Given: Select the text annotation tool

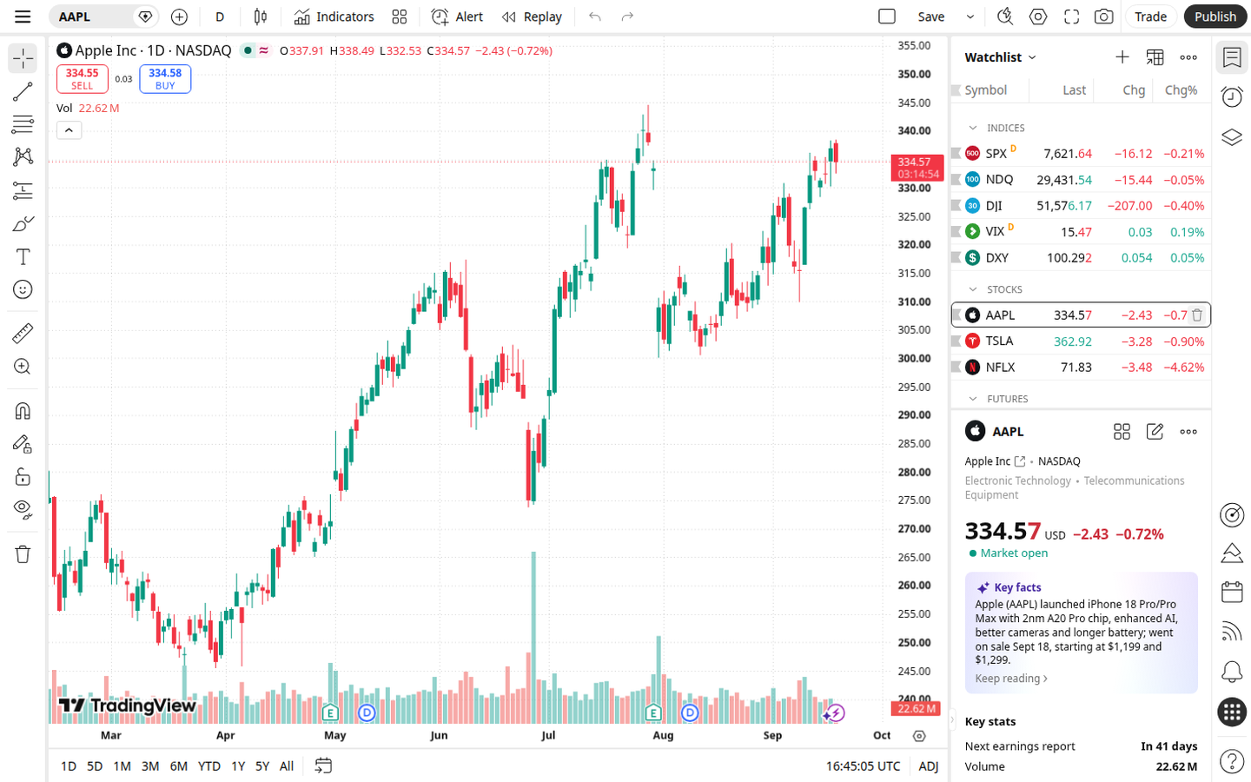Looking at the screenshot, I should tap(23, 256).
